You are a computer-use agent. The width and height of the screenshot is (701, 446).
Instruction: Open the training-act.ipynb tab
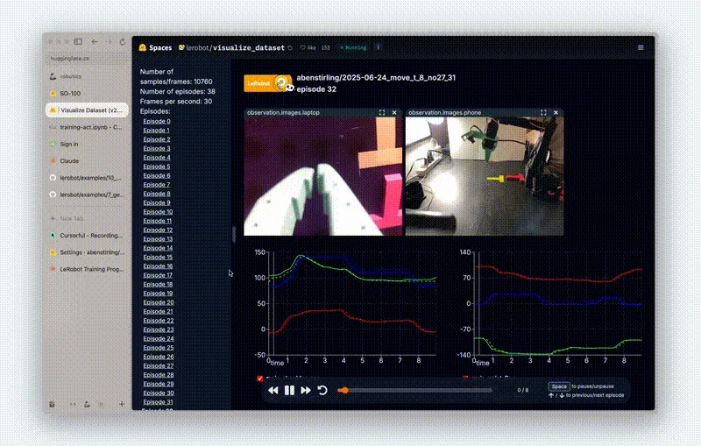pos(87,127)
